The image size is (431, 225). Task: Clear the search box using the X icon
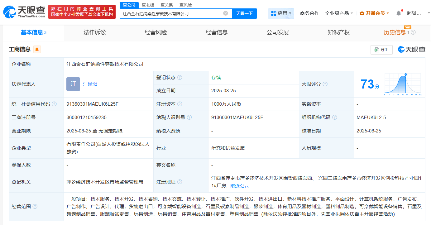click(x=225, y=13)
